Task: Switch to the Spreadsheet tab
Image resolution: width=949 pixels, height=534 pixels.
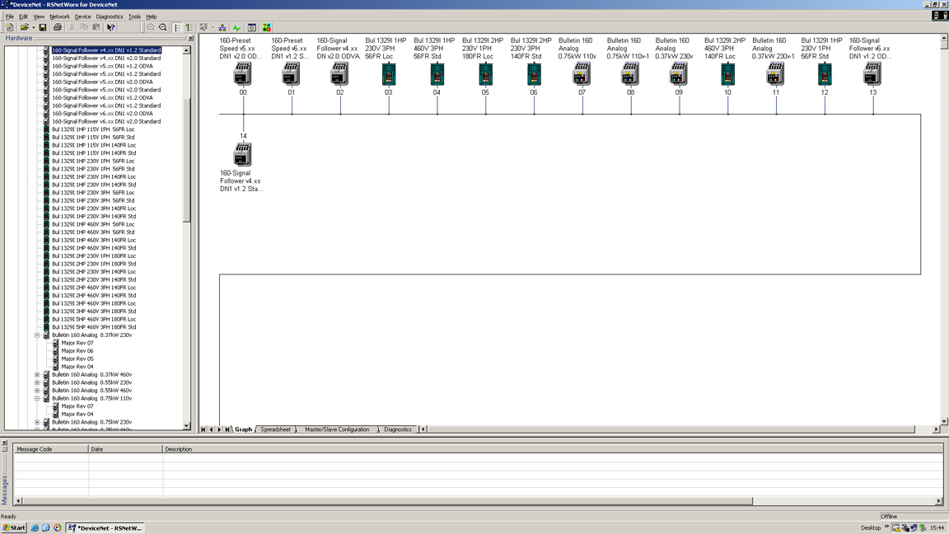Action: point(275,429)
